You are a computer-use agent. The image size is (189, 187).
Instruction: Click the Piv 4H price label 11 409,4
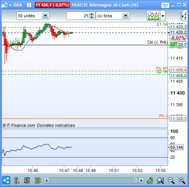[x=178, y=70]
